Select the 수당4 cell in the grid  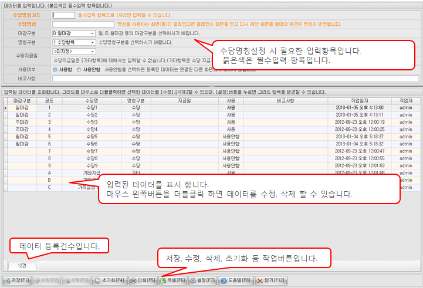pyautogui.click(x=92, y=130)
